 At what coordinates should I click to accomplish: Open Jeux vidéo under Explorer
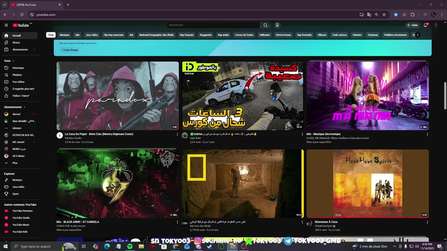point(20,187)
